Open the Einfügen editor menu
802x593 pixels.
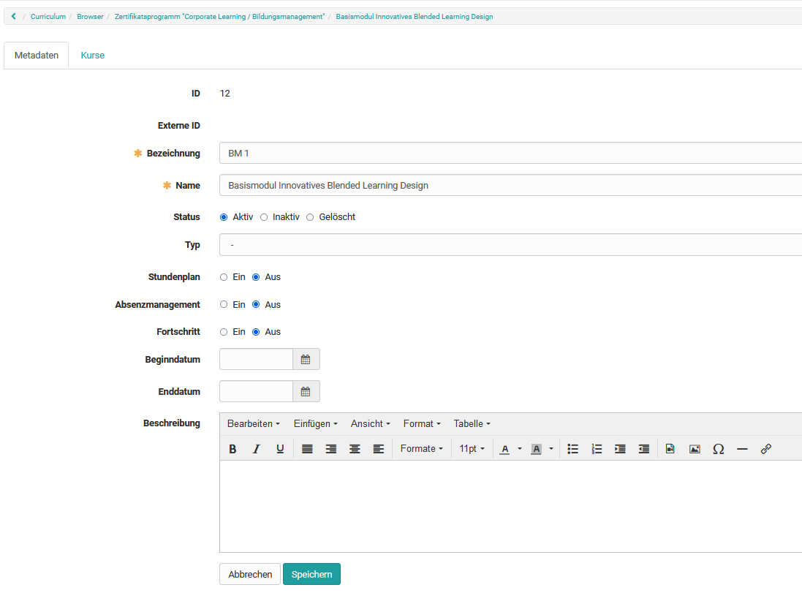tap(316, 423)
